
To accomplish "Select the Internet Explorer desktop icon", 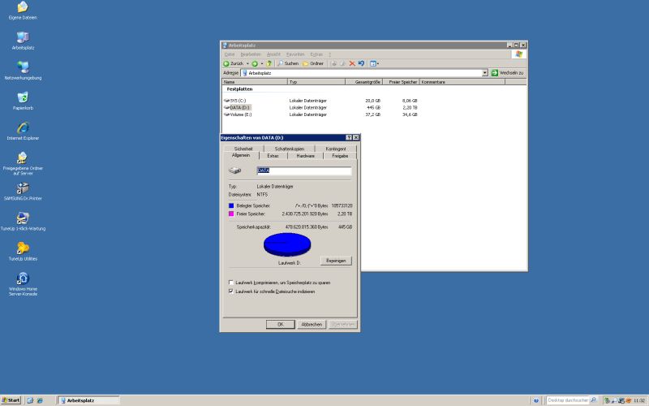I will (x=23, y=132).
